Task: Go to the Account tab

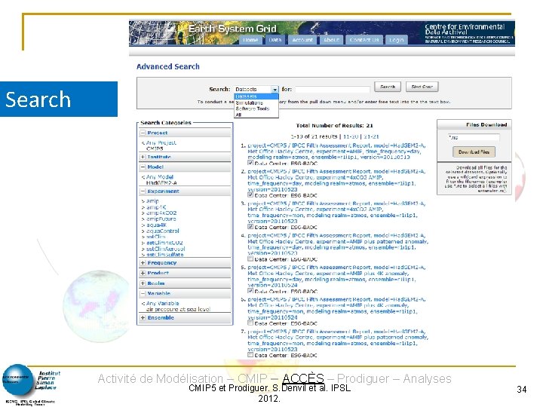Action: point(302,40)
